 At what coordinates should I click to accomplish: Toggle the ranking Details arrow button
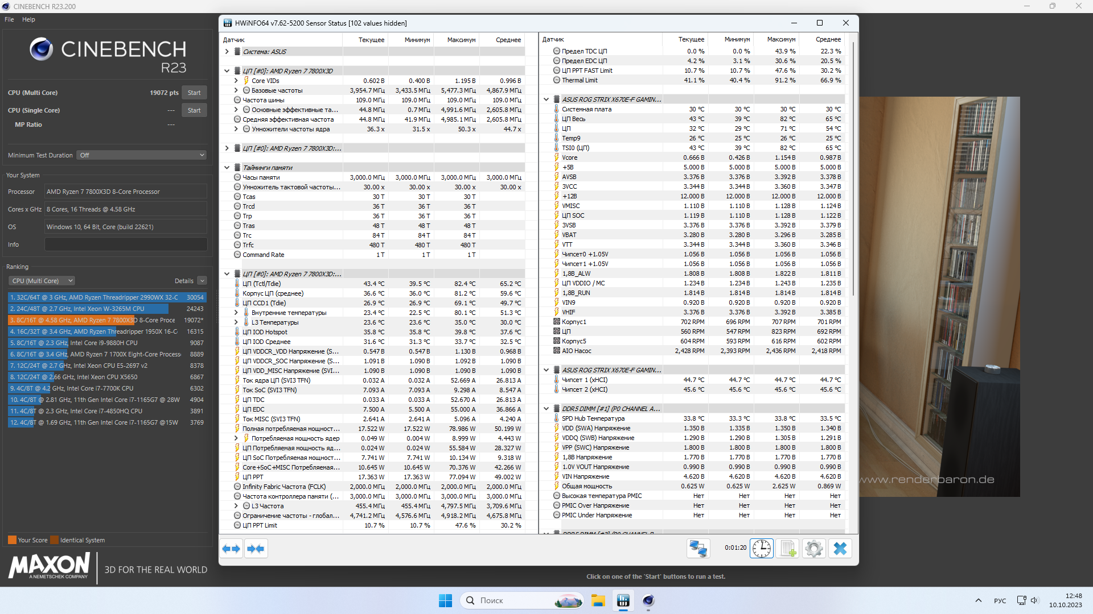pyautogui.click(x=202, y=281)
